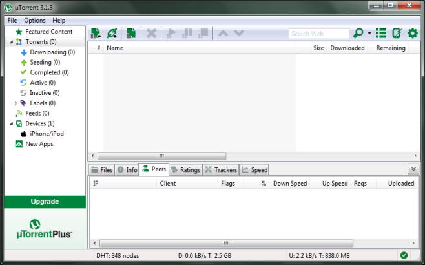Open Preferences via the gear icon

(x=413, y=33)
